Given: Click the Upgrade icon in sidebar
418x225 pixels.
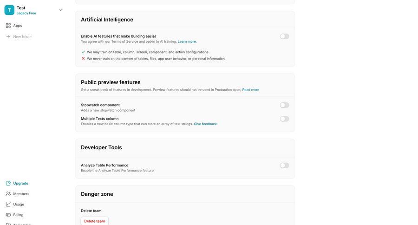Looking at the screenshot, I should coord(8,183).
